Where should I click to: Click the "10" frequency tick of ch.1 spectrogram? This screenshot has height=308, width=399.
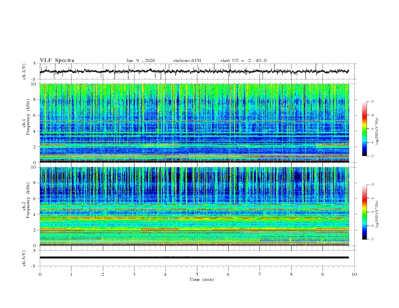(x=34, y=84)
